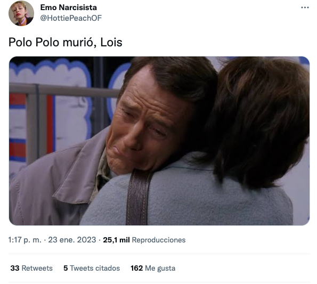Click the 5 quote tweets number

tap(66, 268)
